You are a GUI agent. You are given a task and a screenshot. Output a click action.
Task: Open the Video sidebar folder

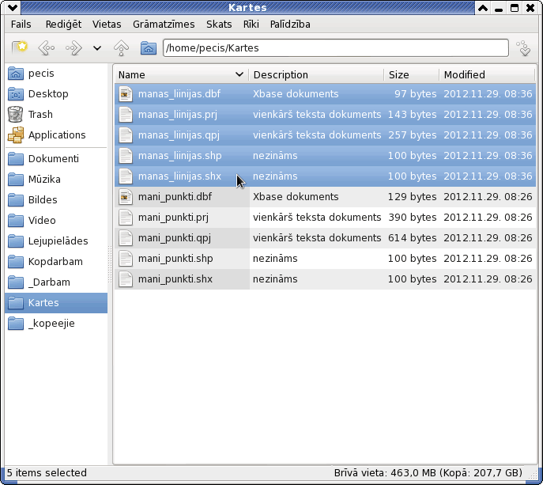pos(56,221)
